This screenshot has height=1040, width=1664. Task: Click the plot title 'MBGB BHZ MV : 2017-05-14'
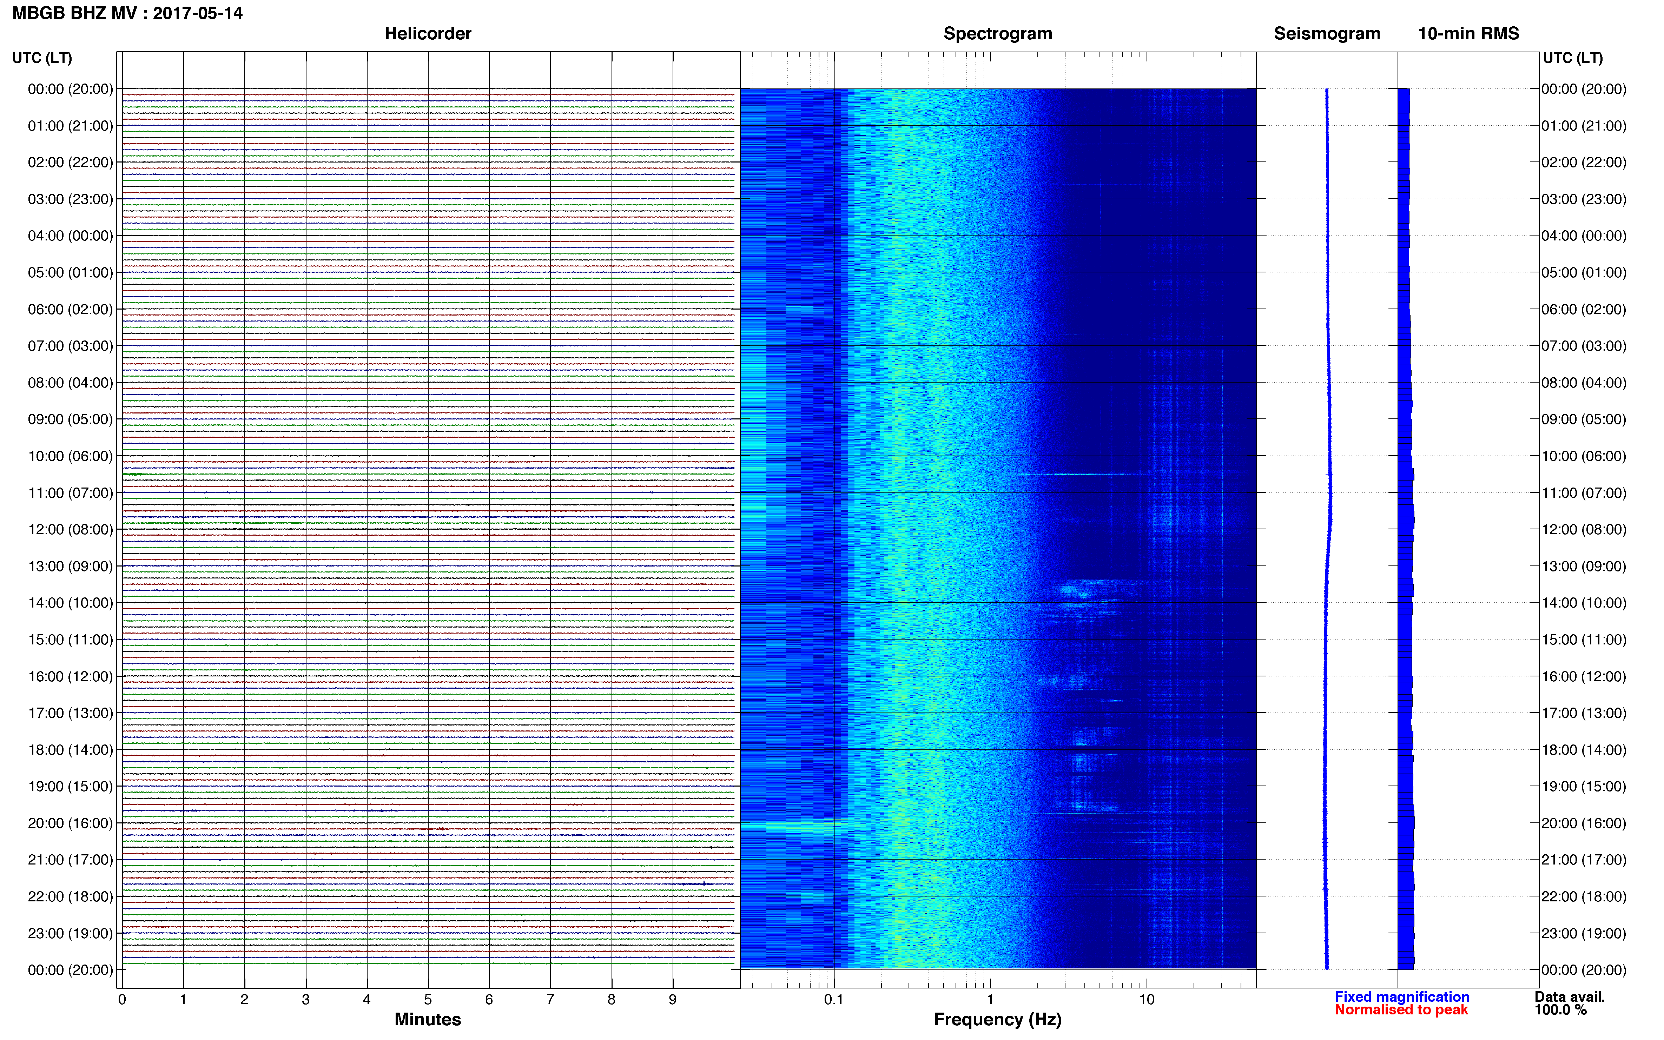click(x=127, y=13)
